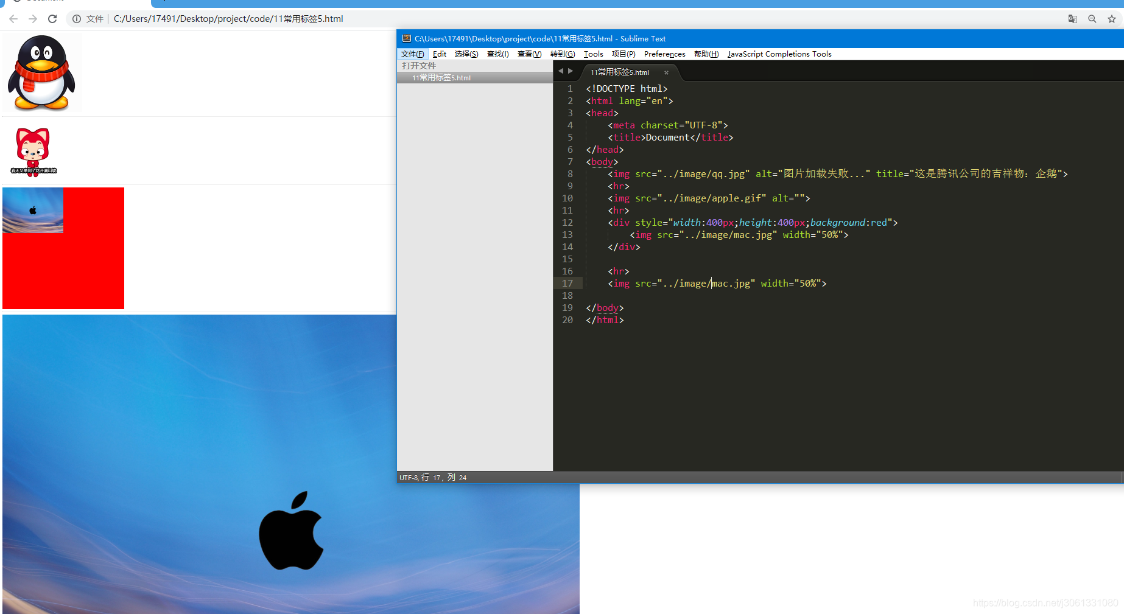Select 11常用标签5.html in the sidebar
Image resolution: width=1124 pixels, height=614 pixels.
[x=475, y=78]
